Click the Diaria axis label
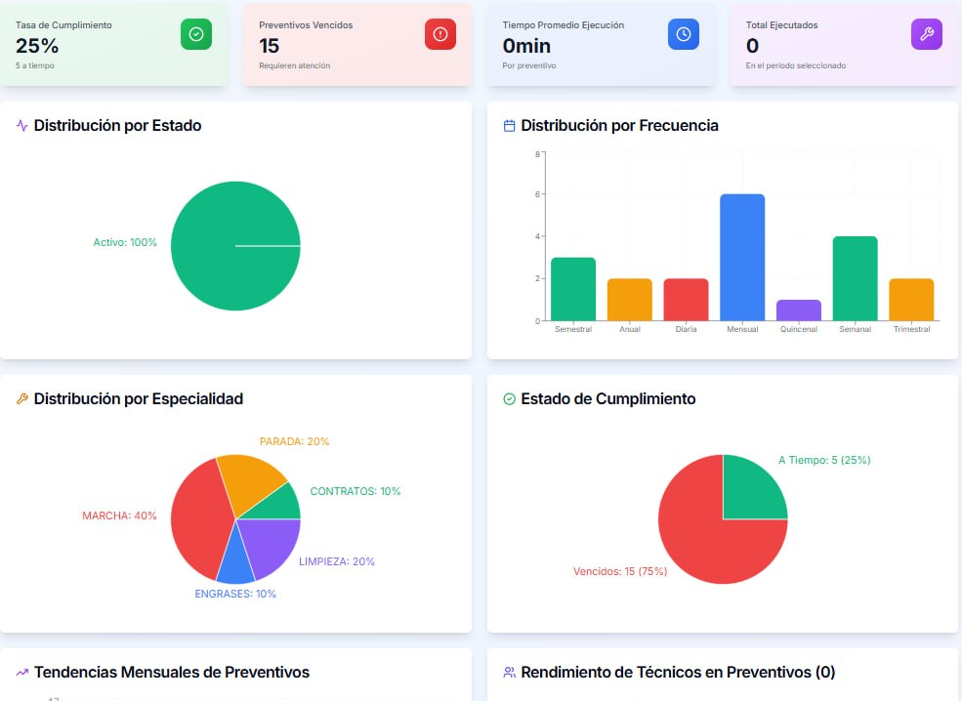 [x=686, y=329]
